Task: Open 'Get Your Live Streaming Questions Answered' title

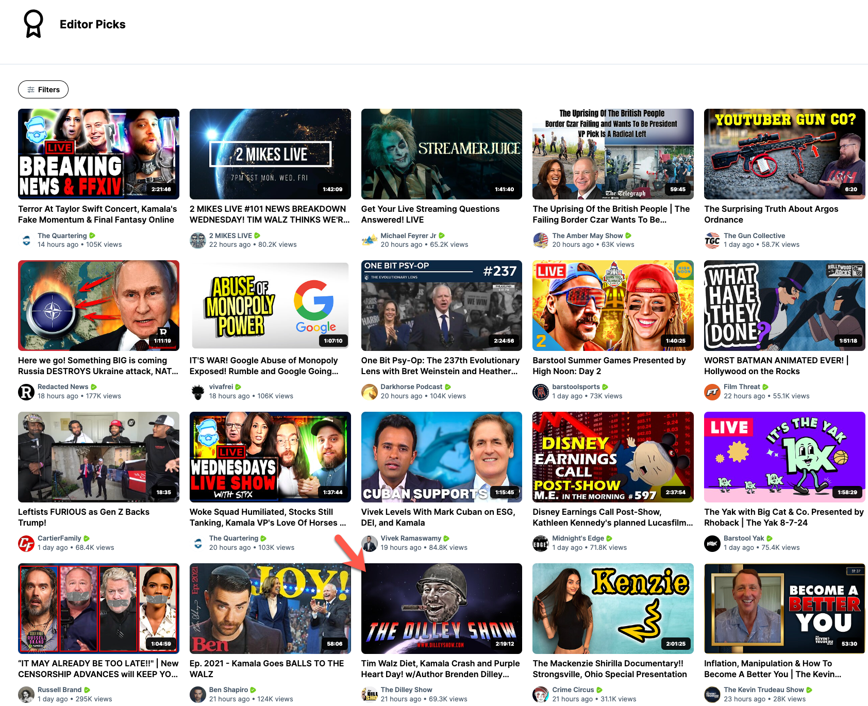Action: [x=430, y=214]
